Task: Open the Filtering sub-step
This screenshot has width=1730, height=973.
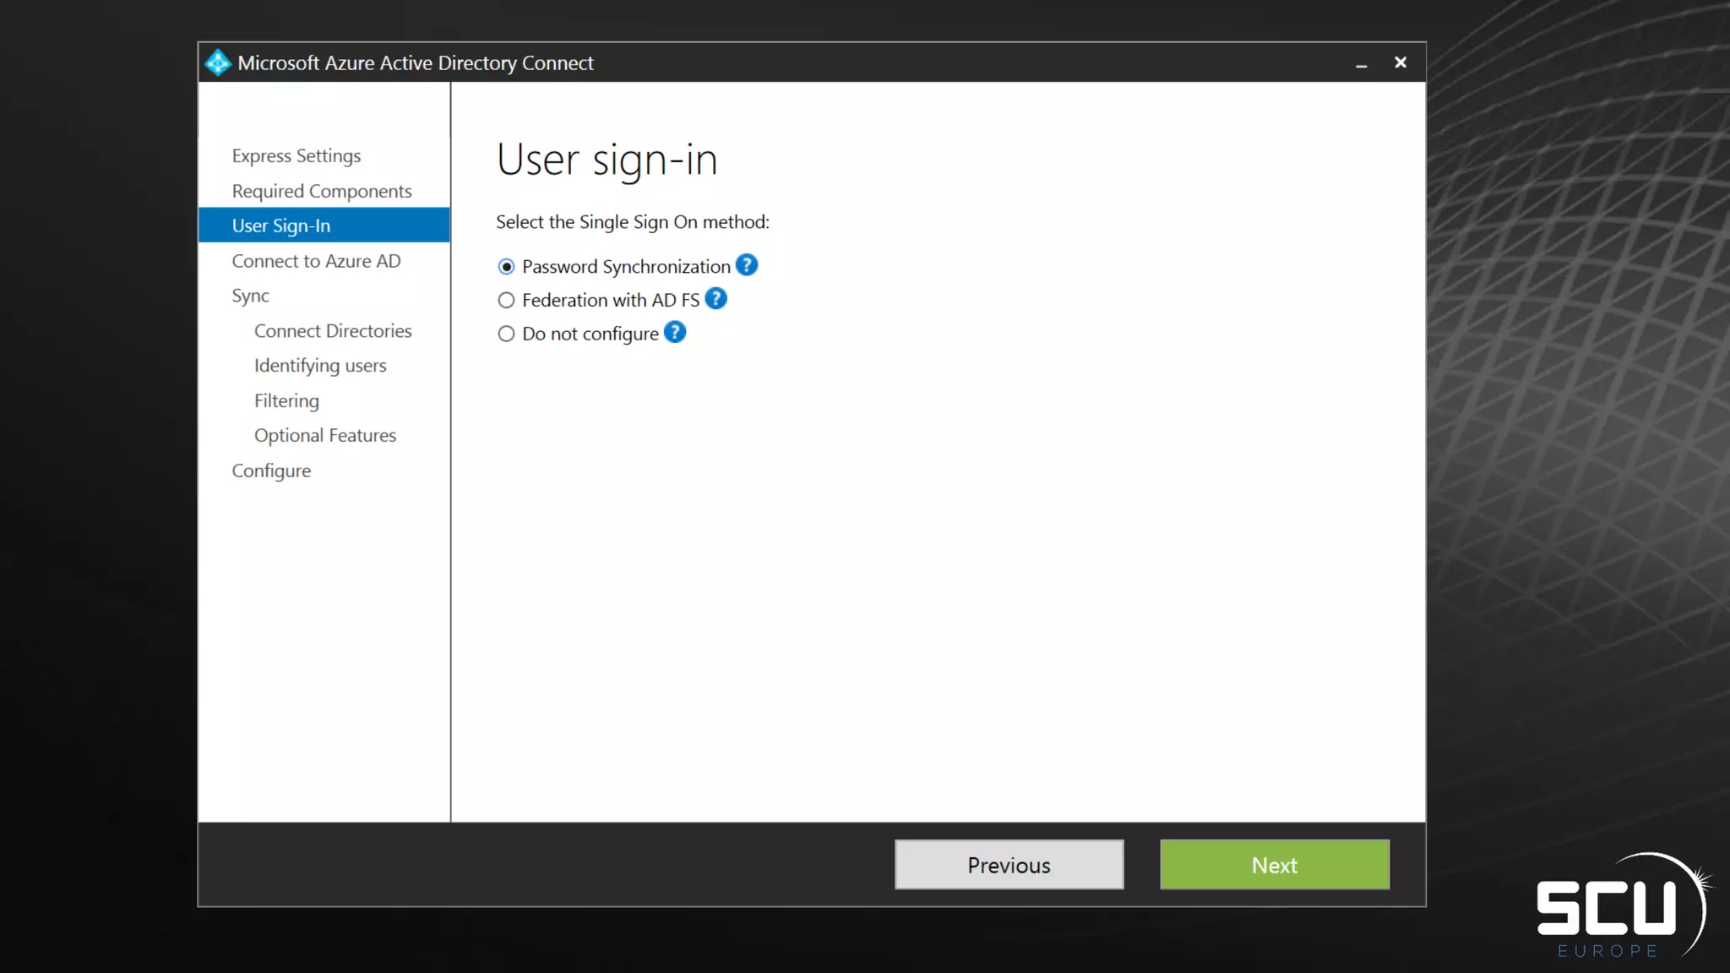Action: (286, 401)
